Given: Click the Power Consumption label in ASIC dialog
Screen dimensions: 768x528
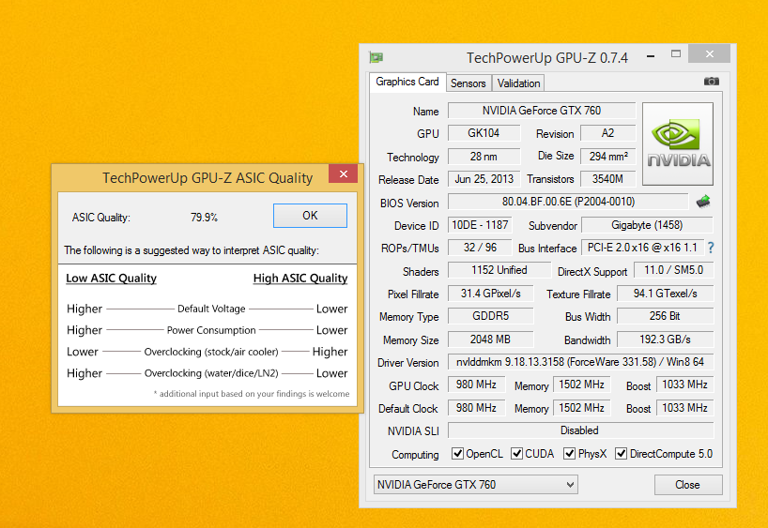Looking at the screenshot, I should tap(211, 330).
